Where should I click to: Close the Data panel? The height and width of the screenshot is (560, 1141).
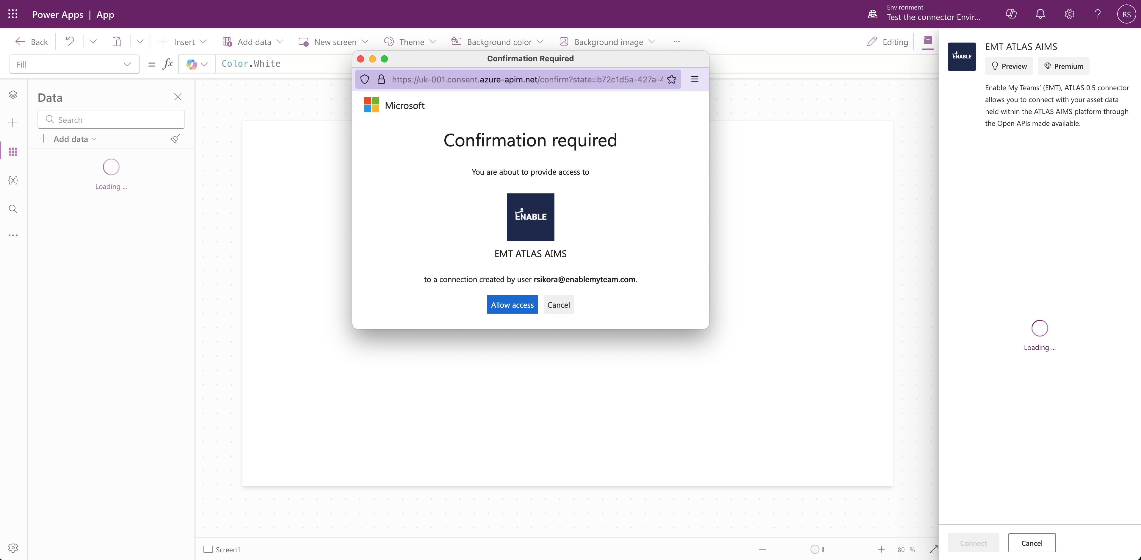pos(178,97)
